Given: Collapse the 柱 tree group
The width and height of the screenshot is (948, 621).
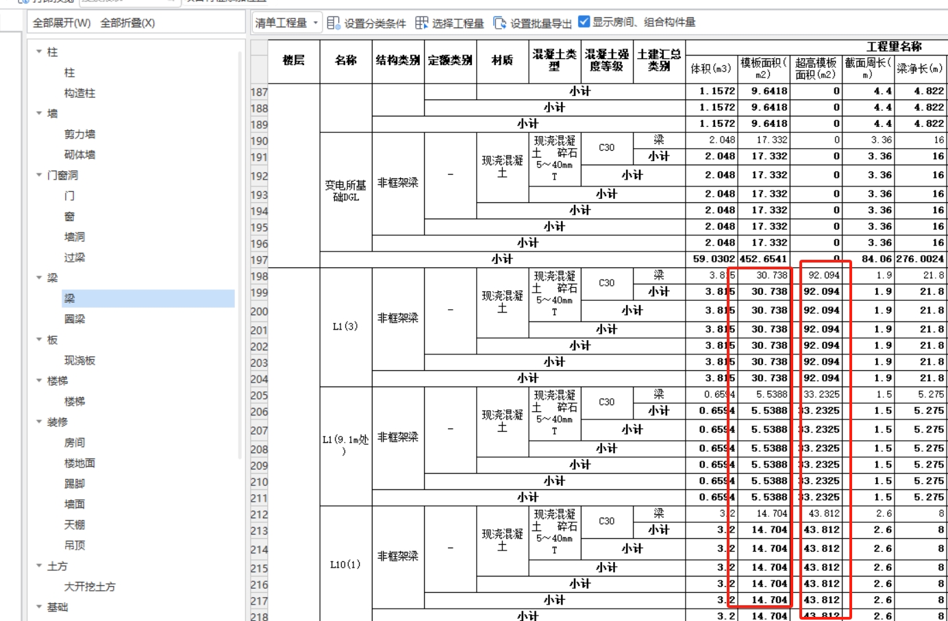Looking at the screenshot, I should pos(39,51).
